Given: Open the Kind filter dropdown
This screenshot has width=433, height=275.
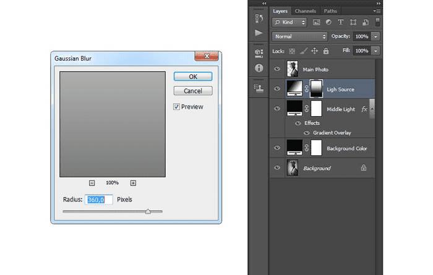Looking at the screenshot, I should [289, 22].
